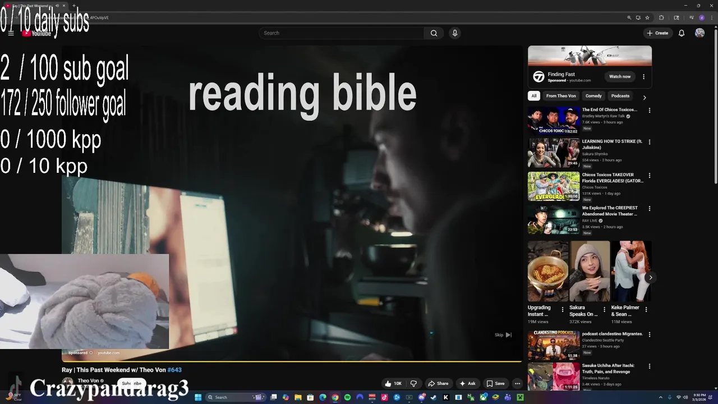Screen dimensions: 718x404
Task: Open The End Of Chicos Toxicos thumbnail
Action: click(554, 120)
